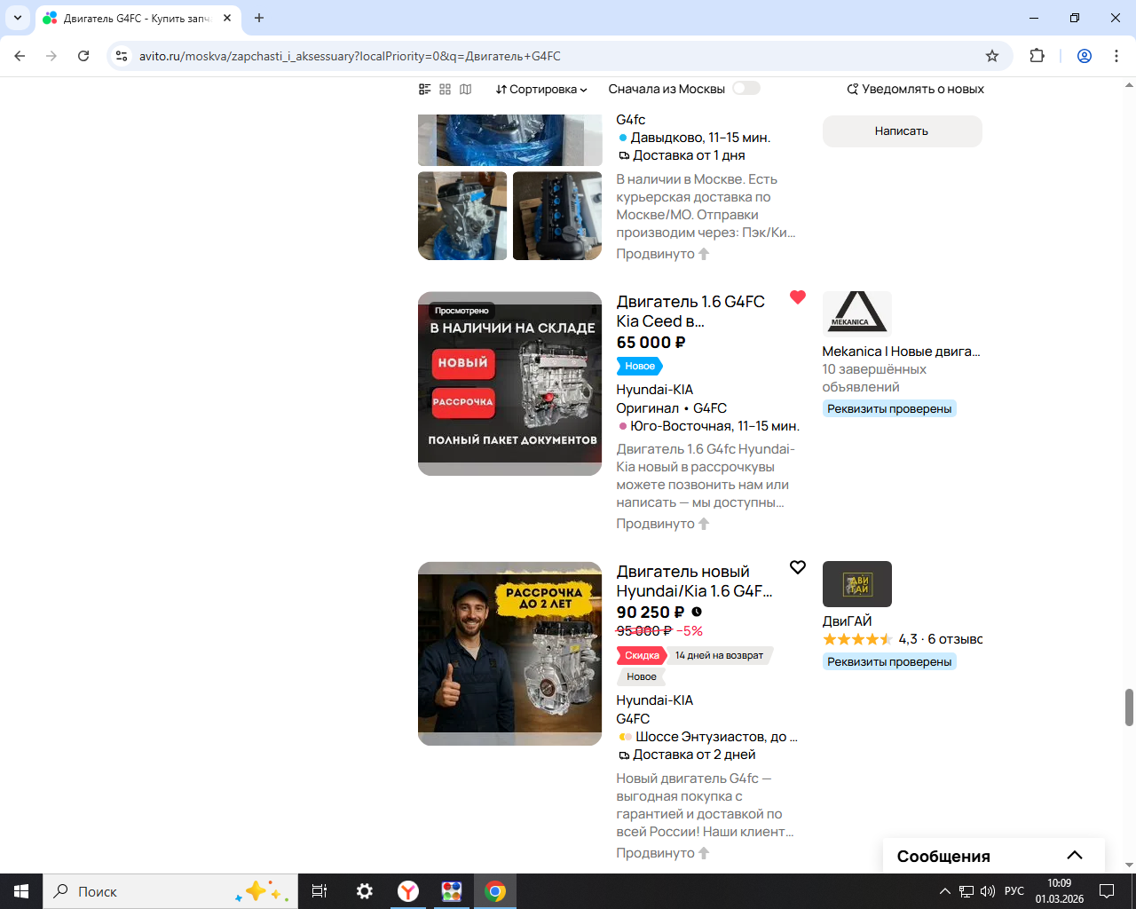Open the В НАЛИЧИИ НА СКЛАДЕ listing photo

510,383
